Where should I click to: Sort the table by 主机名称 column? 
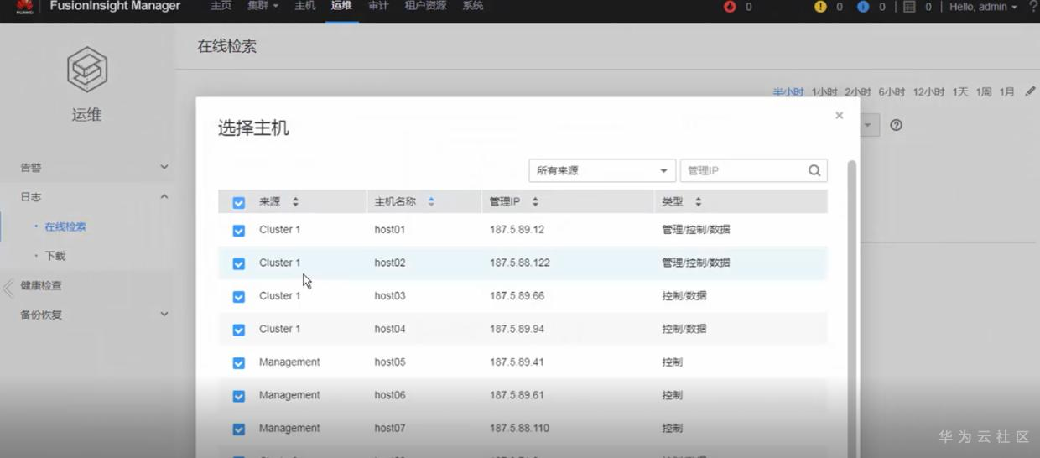point(431,202)
